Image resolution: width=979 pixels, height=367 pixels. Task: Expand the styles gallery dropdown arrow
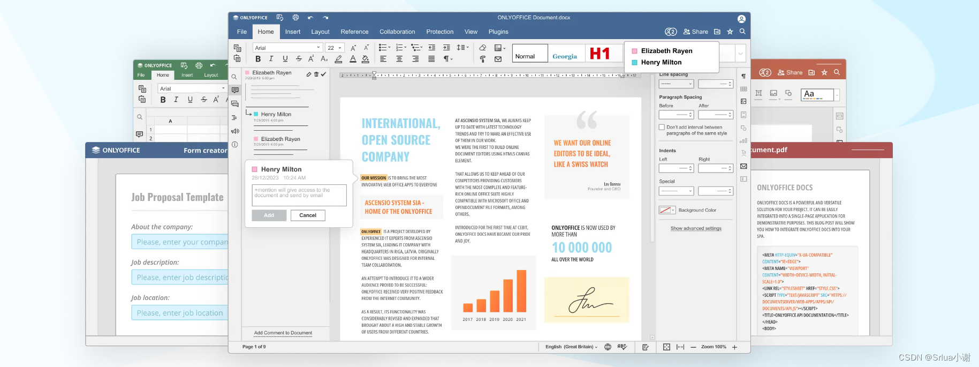click(x=741, y=53)
